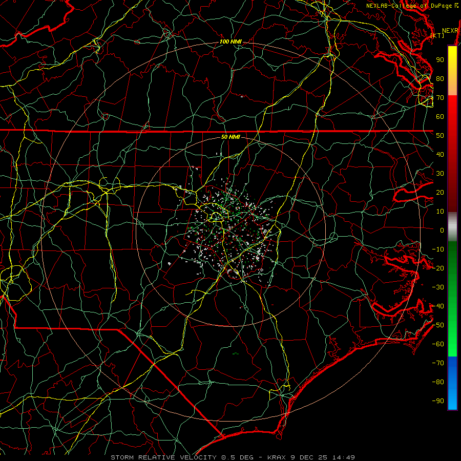The height and width of the screenshot is (461, 461).
Task: Click the -80 knot scale label
Action: 438,382
